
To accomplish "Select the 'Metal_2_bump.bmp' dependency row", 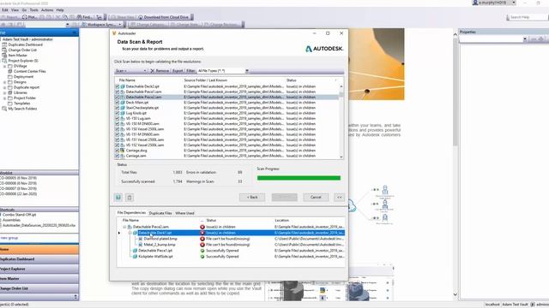I will 231,245.
